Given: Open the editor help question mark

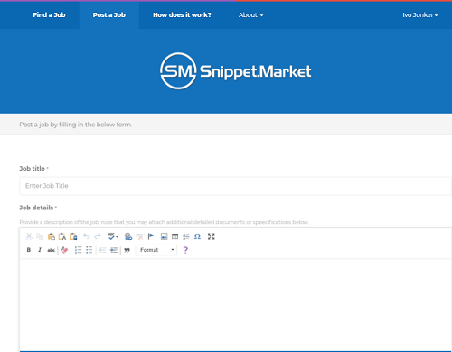Looking at the screenshot, I should coord(185,250).
